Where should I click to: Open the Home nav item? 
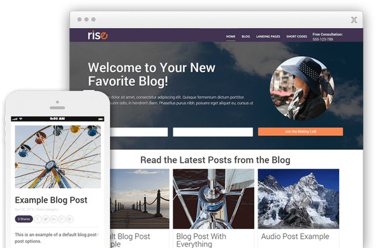point(231,36)
